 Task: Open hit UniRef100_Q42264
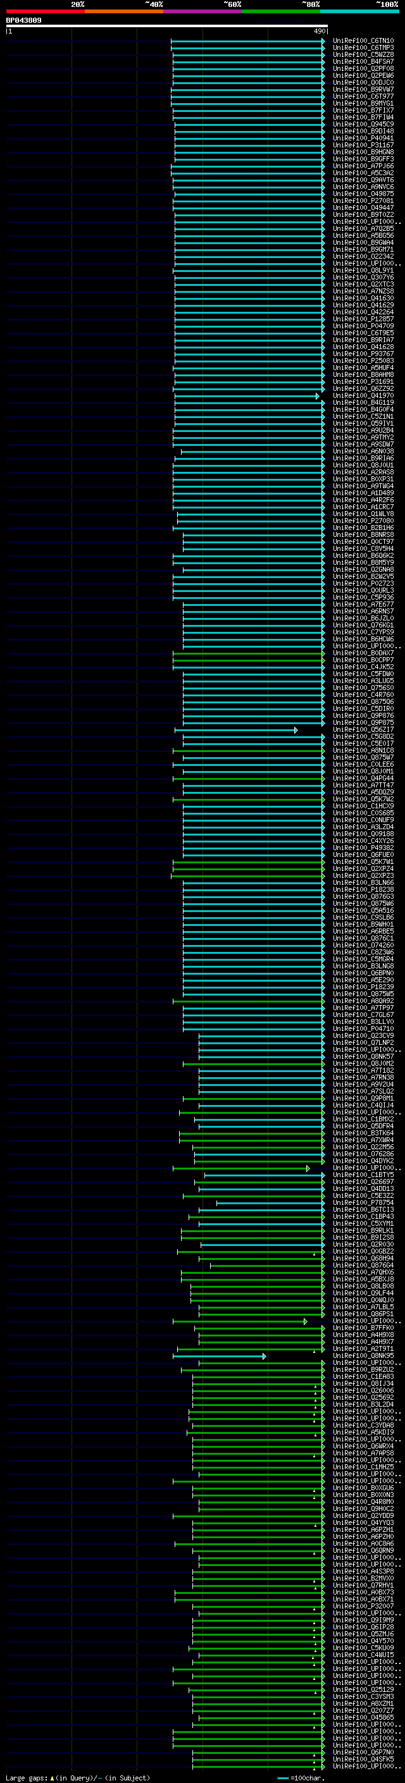tap(363, 312)
